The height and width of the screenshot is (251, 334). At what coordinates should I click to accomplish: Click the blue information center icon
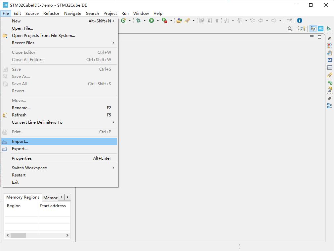[x=300, y=20]
